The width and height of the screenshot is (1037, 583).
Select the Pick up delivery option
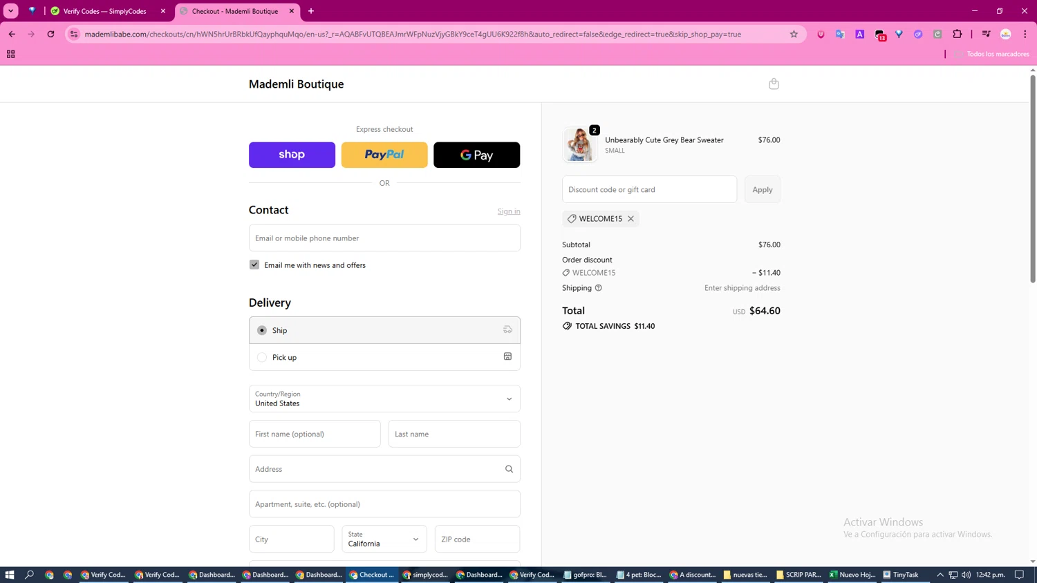pos(384,357)
